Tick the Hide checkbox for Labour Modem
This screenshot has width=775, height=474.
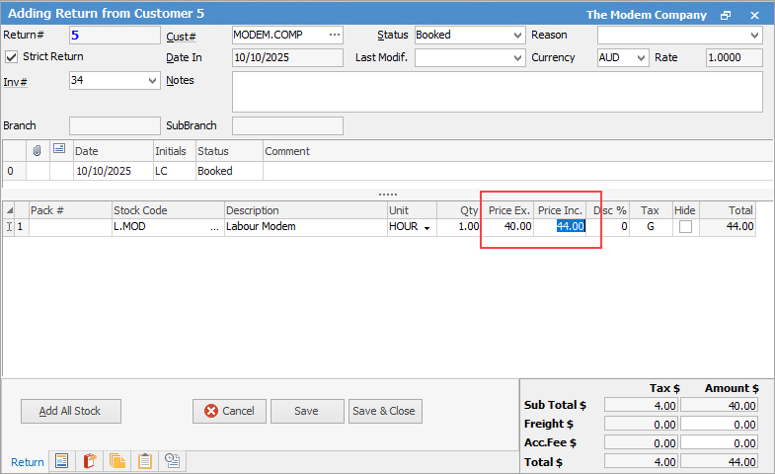685,227
